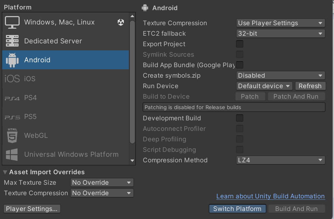
Task: Click the platform list scroll down arrow
Action: coord(132,161)
